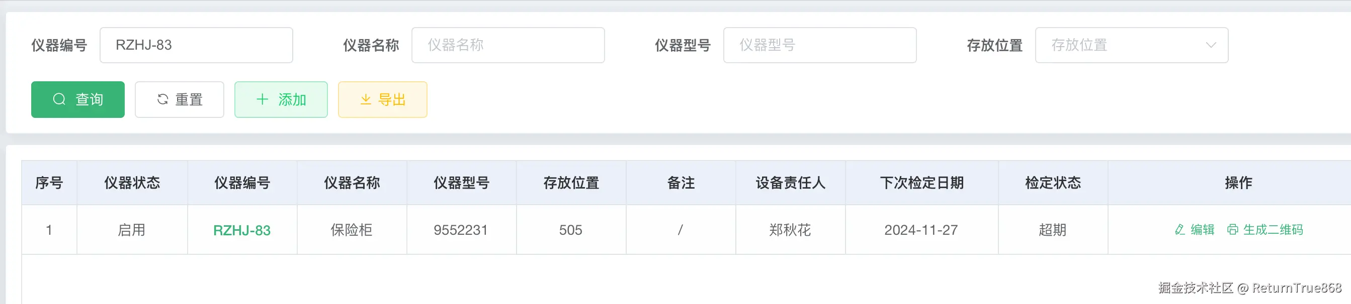
Task: Focus the 仪器名称 search field
Action: pos(508,45)
